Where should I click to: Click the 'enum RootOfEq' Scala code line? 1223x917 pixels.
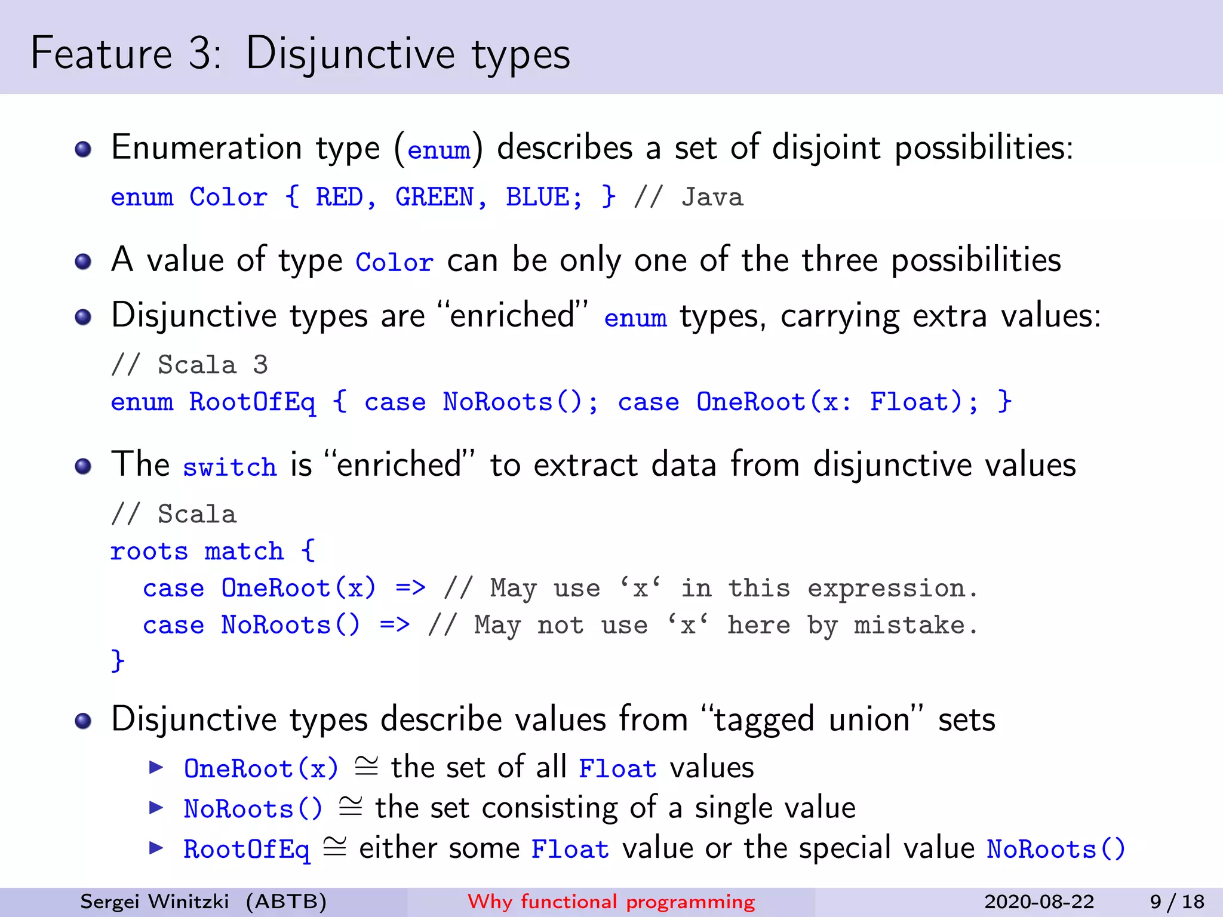pyautogui.click(x=560, y=402)
